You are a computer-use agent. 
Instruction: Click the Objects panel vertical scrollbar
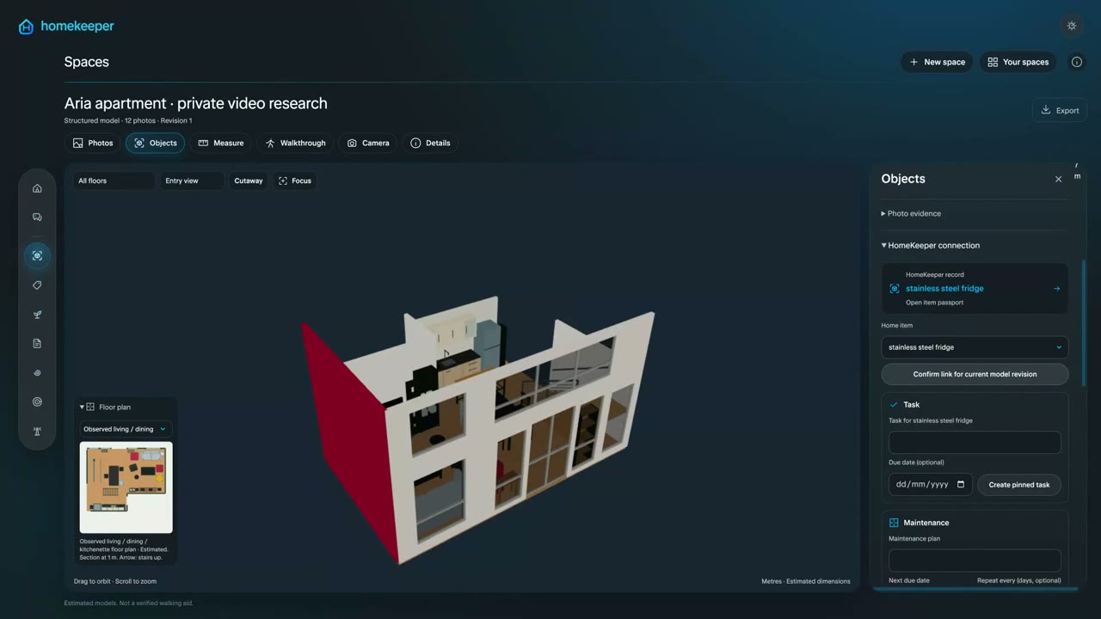tap(1082, 324)
